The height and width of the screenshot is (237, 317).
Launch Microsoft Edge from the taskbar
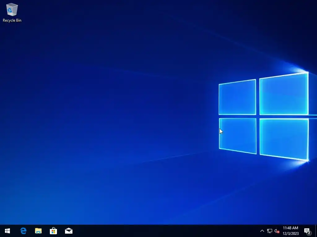point(23,231)
